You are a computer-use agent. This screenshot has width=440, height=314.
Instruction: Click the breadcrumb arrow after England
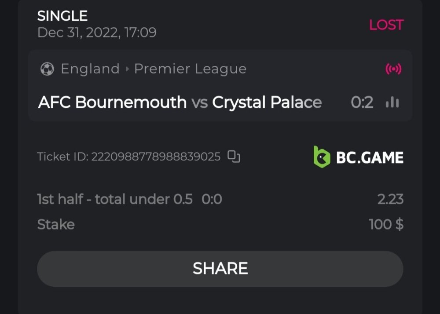point(127,69)
